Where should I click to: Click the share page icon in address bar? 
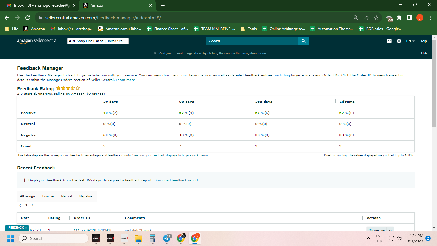366,18
